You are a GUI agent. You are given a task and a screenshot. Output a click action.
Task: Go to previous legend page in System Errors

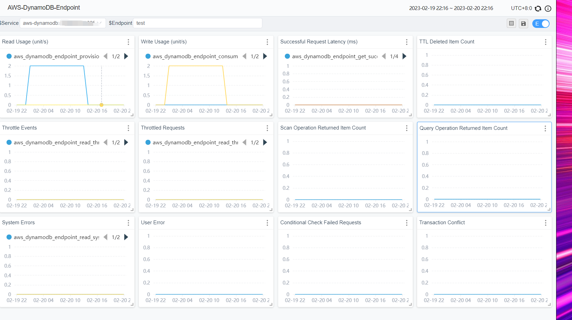pos(106,237)
